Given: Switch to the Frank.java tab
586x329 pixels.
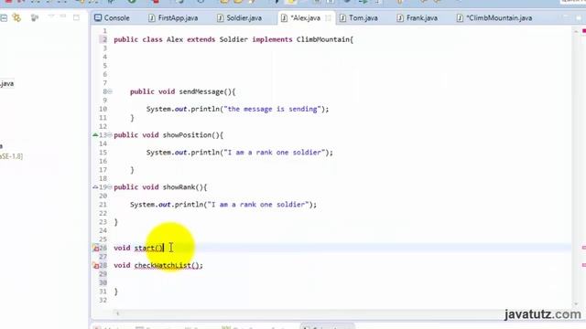Looking at the screenshot, I should (x=421, y=18).
